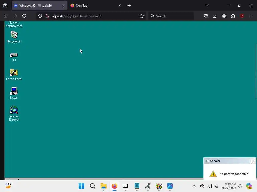
Task: Open File Explorer from taskbar
Action: tap(104, 186)
